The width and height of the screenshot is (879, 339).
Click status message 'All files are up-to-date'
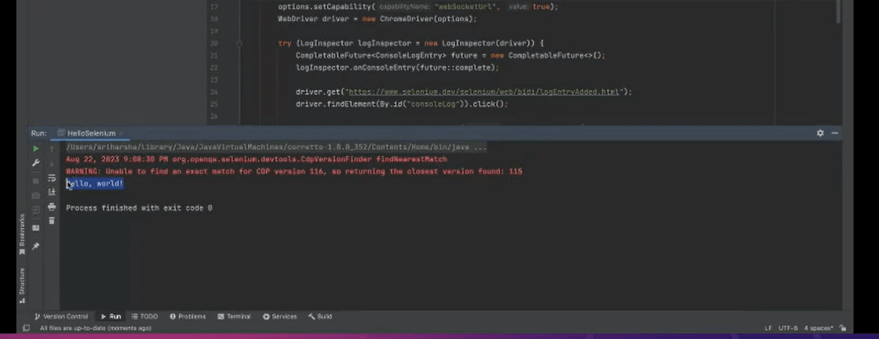(95, 328)
